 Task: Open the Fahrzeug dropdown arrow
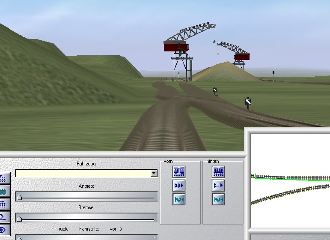[154, 174]
